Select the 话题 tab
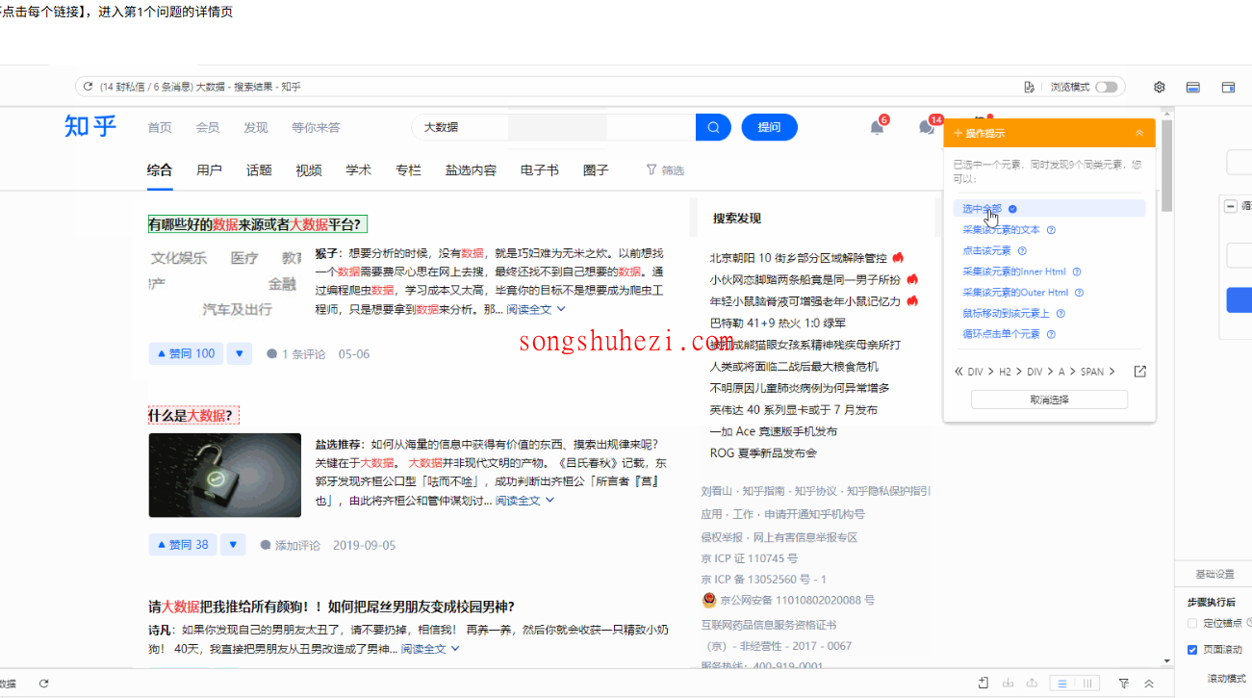The image size is (1252, 698). pos(259,169)
